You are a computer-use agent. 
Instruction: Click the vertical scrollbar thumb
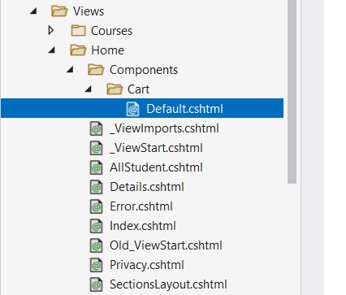click(x=292, y=92)
